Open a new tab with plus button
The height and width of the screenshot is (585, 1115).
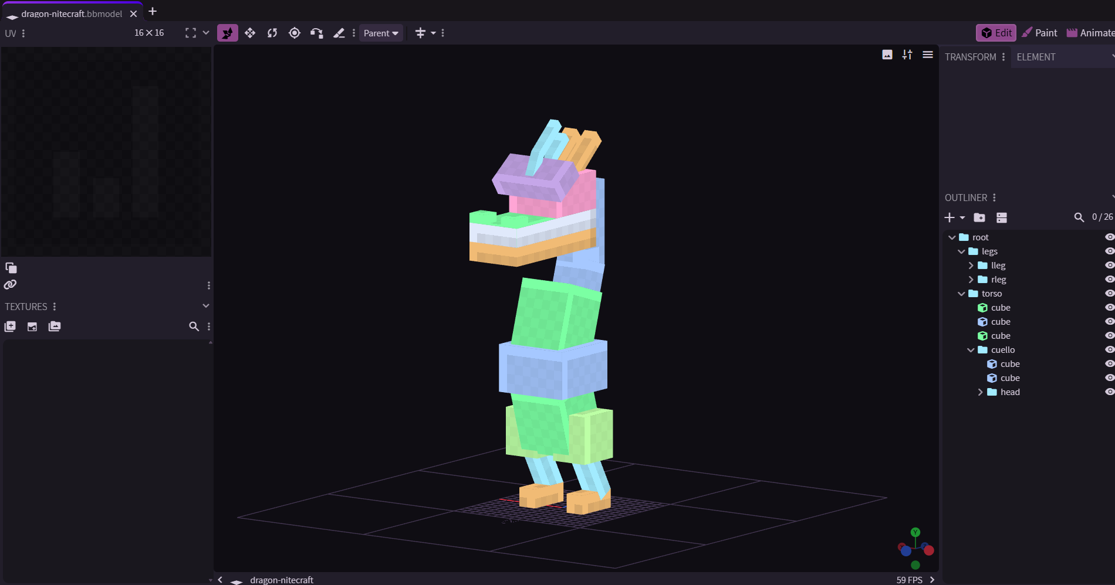(153, 11)
